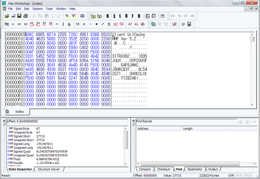This screenshot has height=179, width=260.
Task: Click the inverse bits (~) icon
Action: 13,24
